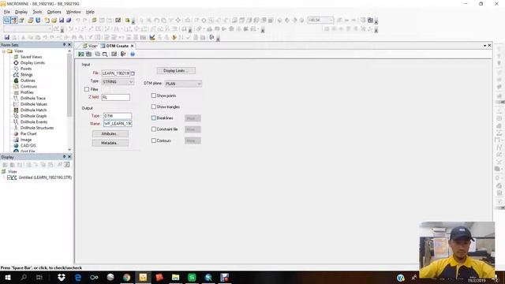Click the Attributes button
The width and height of the screenshot is (505, 284).
[110, 133]
